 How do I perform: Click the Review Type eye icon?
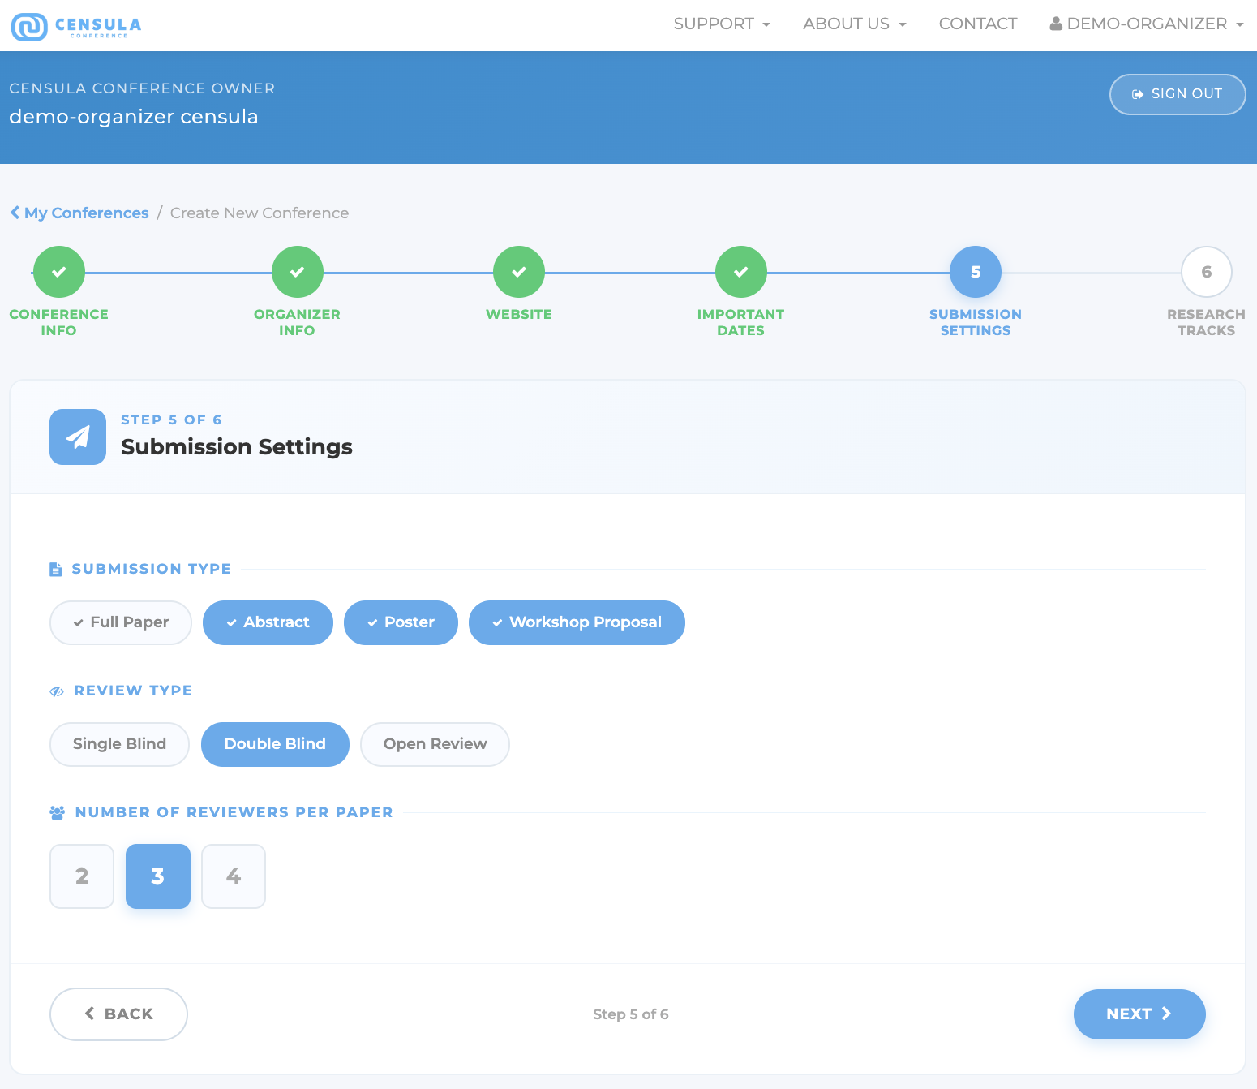57,691
